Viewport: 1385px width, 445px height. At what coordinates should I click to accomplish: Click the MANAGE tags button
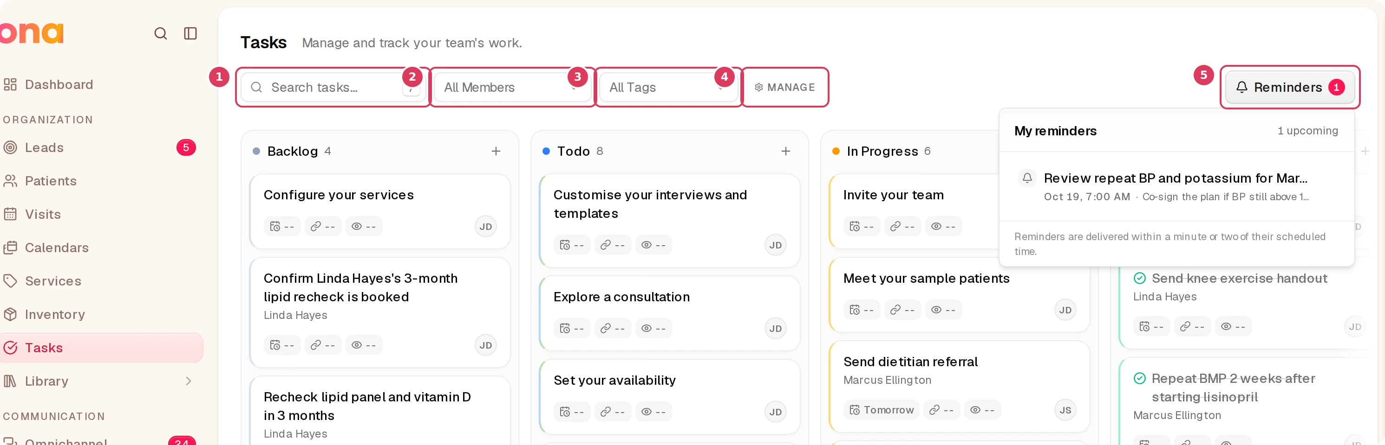pos(785,87)
